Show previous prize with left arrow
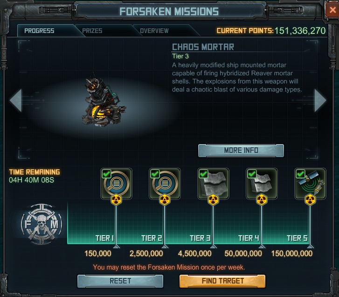339x297 pixels. click(16, 100)
